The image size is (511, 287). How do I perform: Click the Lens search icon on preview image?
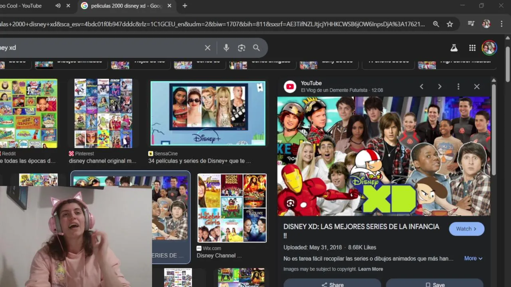point(291,204)
